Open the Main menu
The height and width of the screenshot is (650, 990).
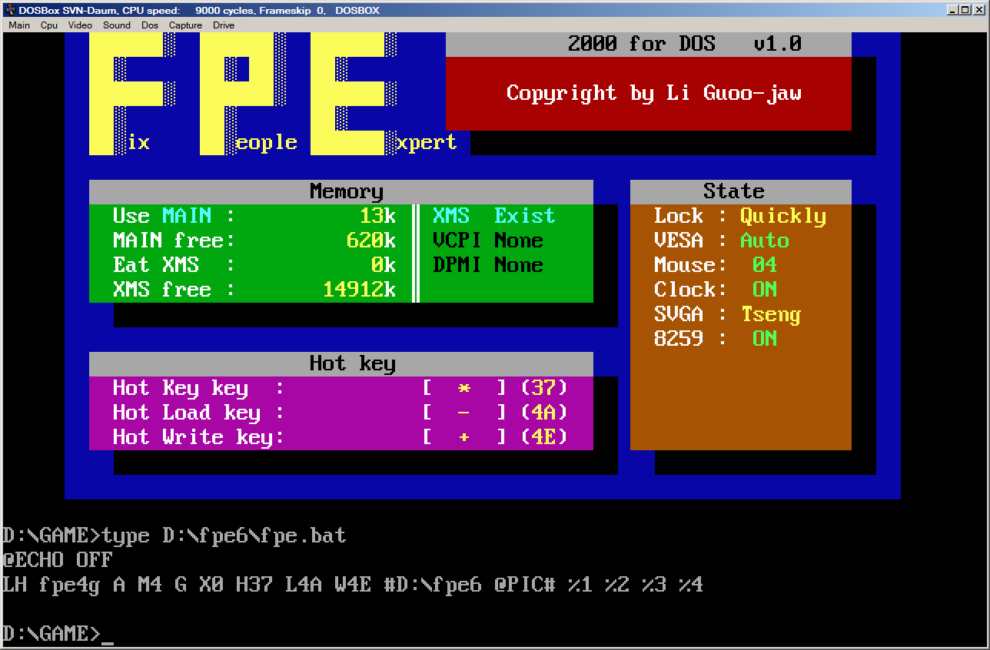tap(19, 25)
